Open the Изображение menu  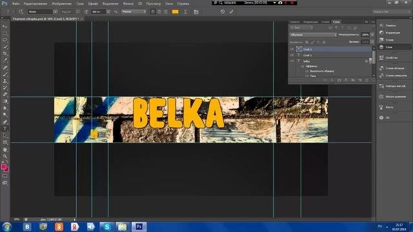click(x=62, y=4)
